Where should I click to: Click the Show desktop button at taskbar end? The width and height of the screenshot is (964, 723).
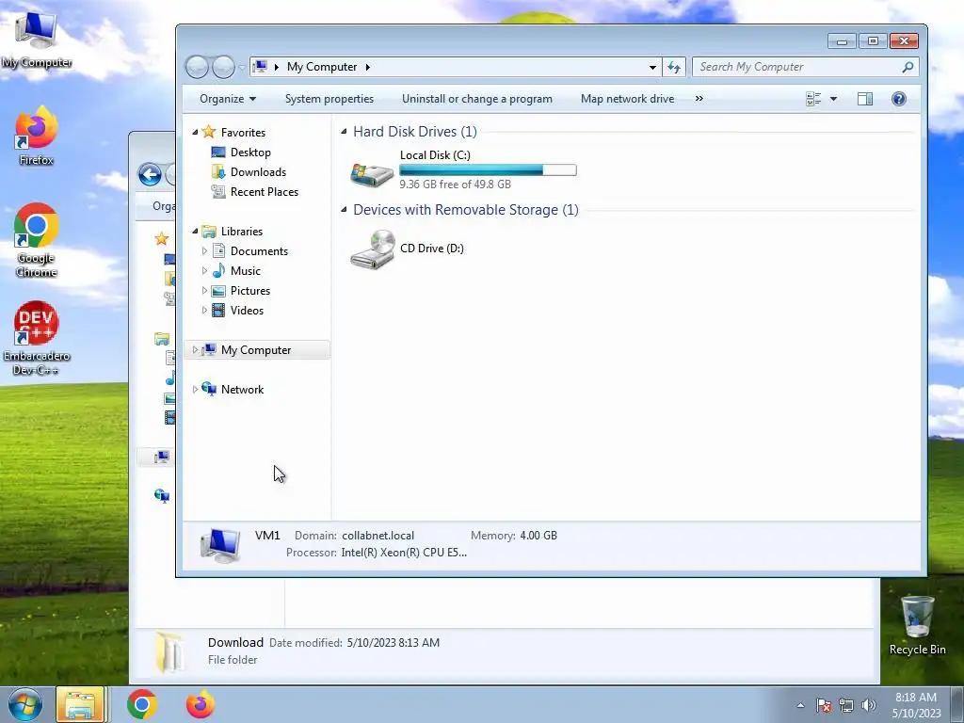coord(957,705)
